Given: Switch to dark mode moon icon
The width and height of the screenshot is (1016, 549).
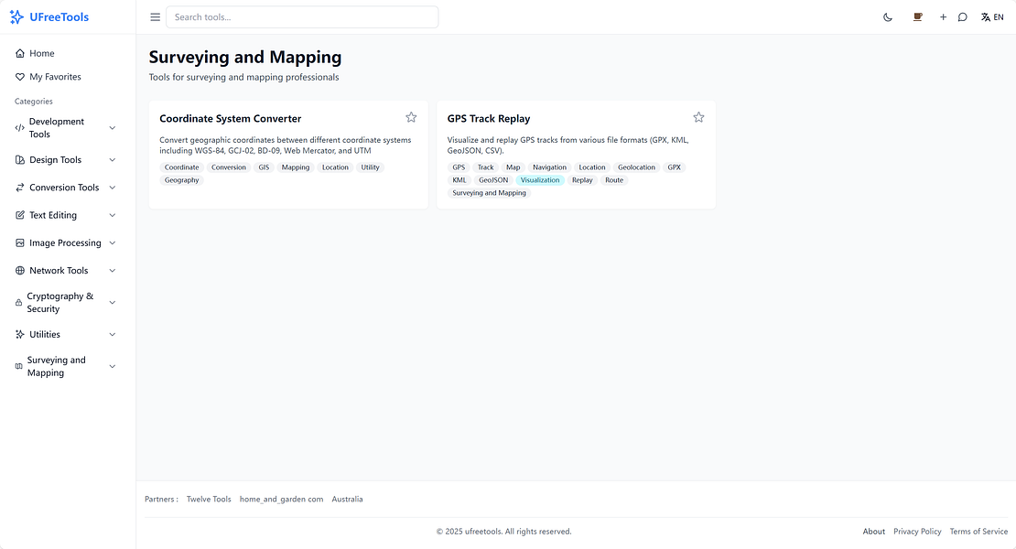Looking at the screenshot, I should click(888, 16).
